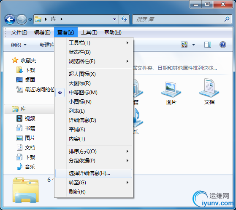The image size is (236, 210).
Task: Click 刷新(R) in the view menu
Action: pos(94,192)
